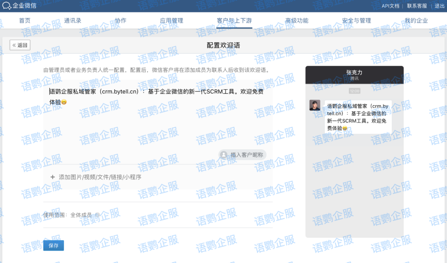Screen dimensions: 447x263
Task: Click the 联系客服 link
Action: tap(417, 5)
